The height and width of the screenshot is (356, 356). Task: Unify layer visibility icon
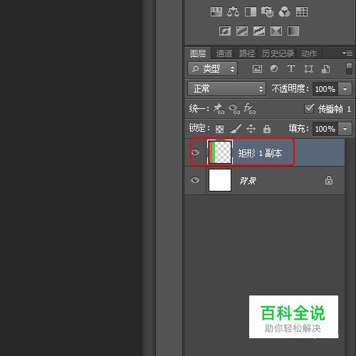234,109
